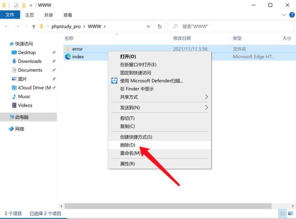Choose Create shortcut (创建快捷方式)

[160, 137]
